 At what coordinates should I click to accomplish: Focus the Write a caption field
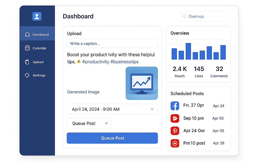[x=112, y=44]
